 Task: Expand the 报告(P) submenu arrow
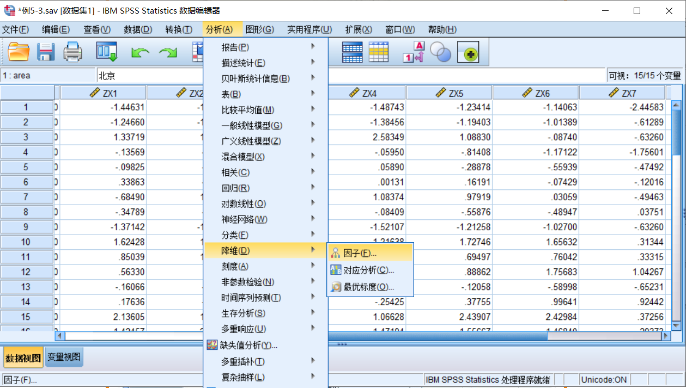point(313,47)
